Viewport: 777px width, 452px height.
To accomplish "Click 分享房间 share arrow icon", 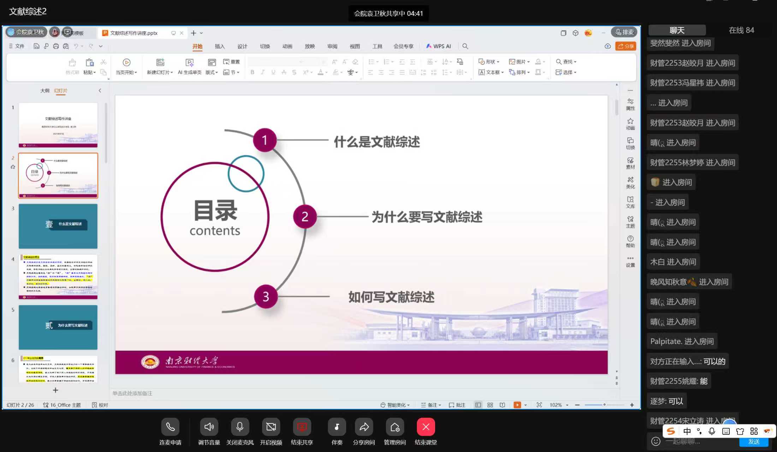I will point(364,427).
